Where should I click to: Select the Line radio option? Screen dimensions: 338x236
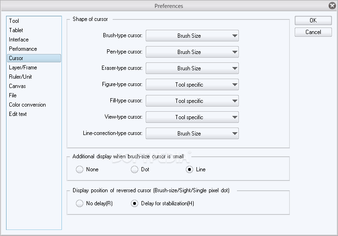tap(189, 169)
